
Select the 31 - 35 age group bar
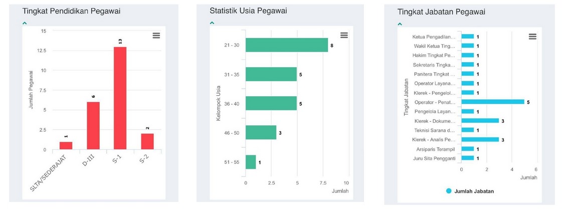coord(271,74)
